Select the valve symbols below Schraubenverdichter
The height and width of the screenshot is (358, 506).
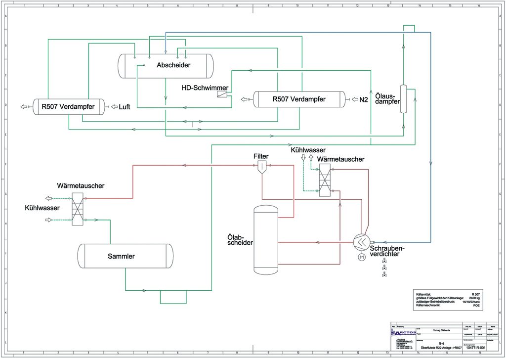(384, 271)
